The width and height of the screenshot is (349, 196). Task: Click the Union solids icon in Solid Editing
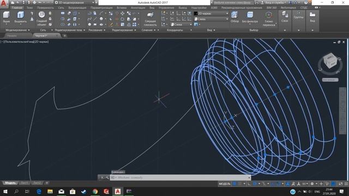point(63,13)
